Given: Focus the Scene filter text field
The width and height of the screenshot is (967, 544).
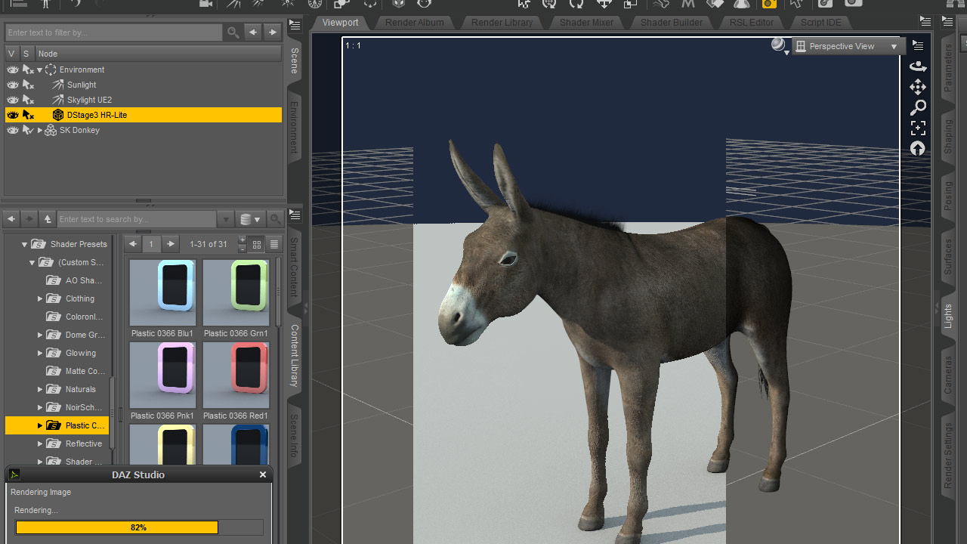Looking at the screenshot, I should [114, 32].
